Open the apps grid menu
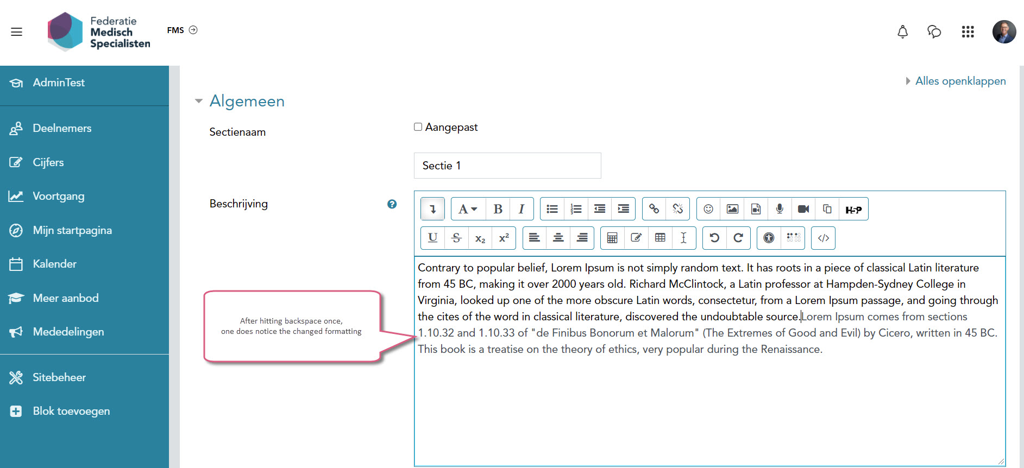The width and height of the screenshot is (1024, 468). [968, 31]
